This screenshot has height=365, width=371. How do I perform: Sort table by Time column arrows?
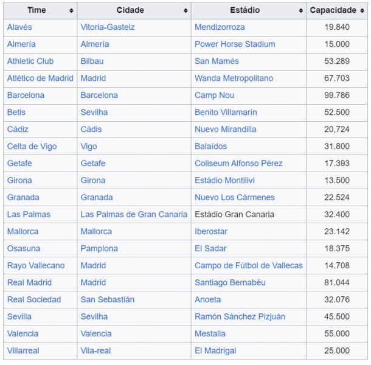pos(71,11)
